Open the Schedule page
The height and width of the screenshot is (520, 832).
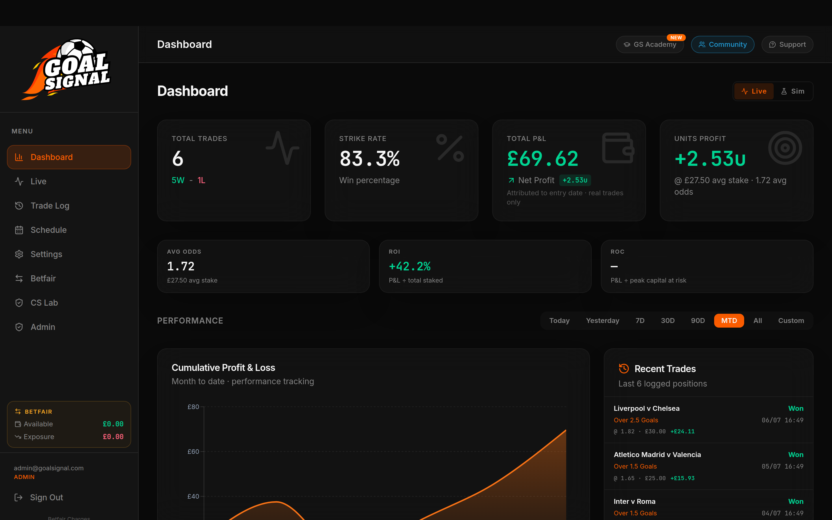69,230
